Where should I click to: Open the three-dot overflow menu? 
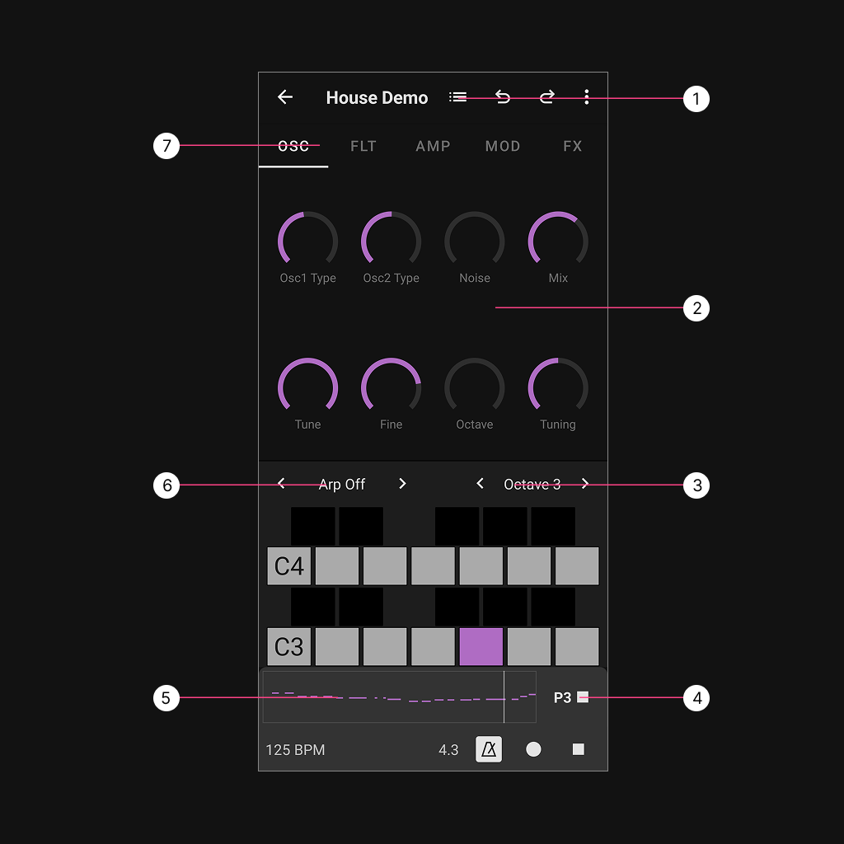[x=586, y=97]
